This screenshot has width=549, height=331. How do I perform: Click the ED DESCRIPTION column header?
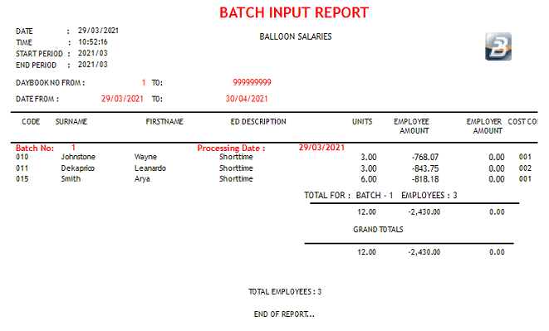click(258, 122)
